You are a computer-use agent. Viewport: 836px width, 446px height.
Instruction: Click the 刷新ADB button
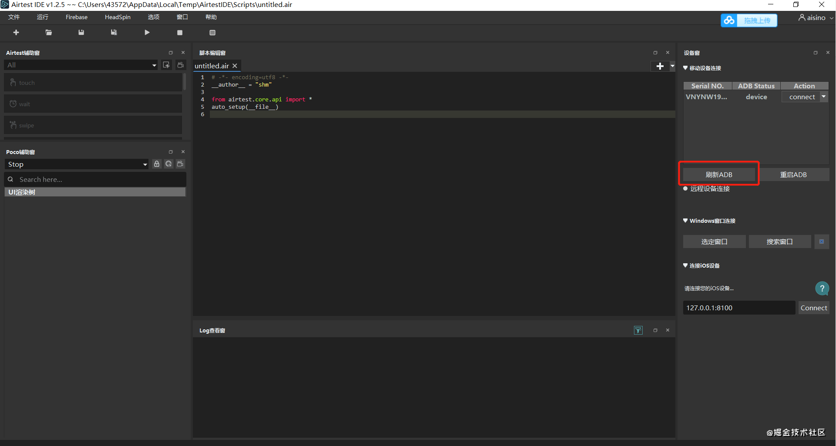click(x=719, y=174)
